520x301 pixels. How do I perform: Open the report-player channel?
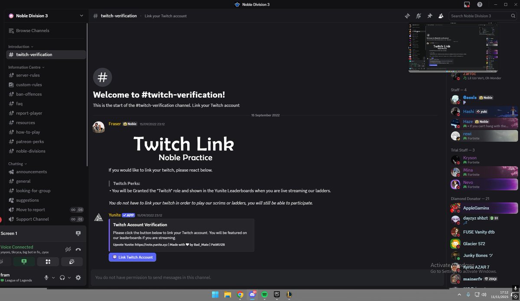46,113
